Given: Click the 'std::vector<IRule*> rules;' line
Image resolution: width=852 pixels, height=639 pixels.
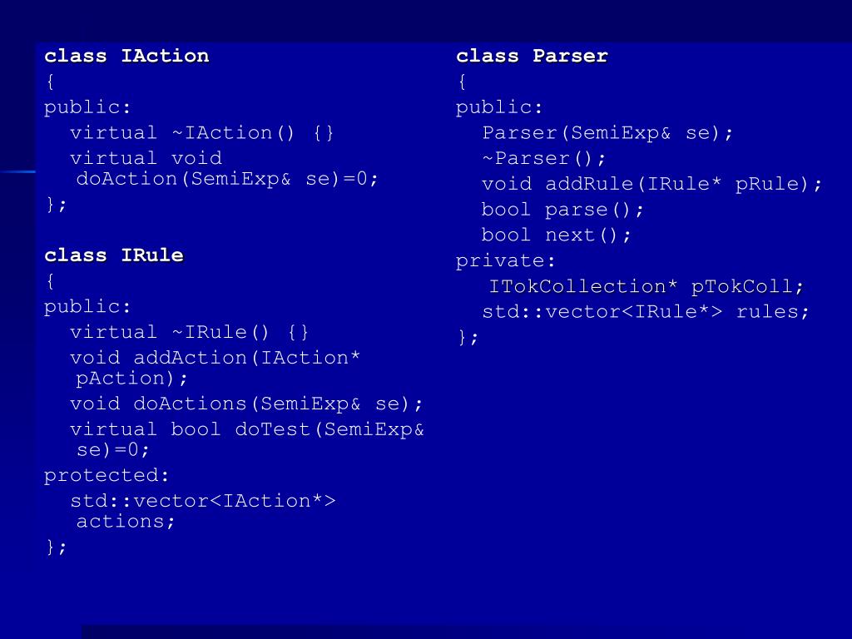Looking at the screenshot, I should coord(646,312).
